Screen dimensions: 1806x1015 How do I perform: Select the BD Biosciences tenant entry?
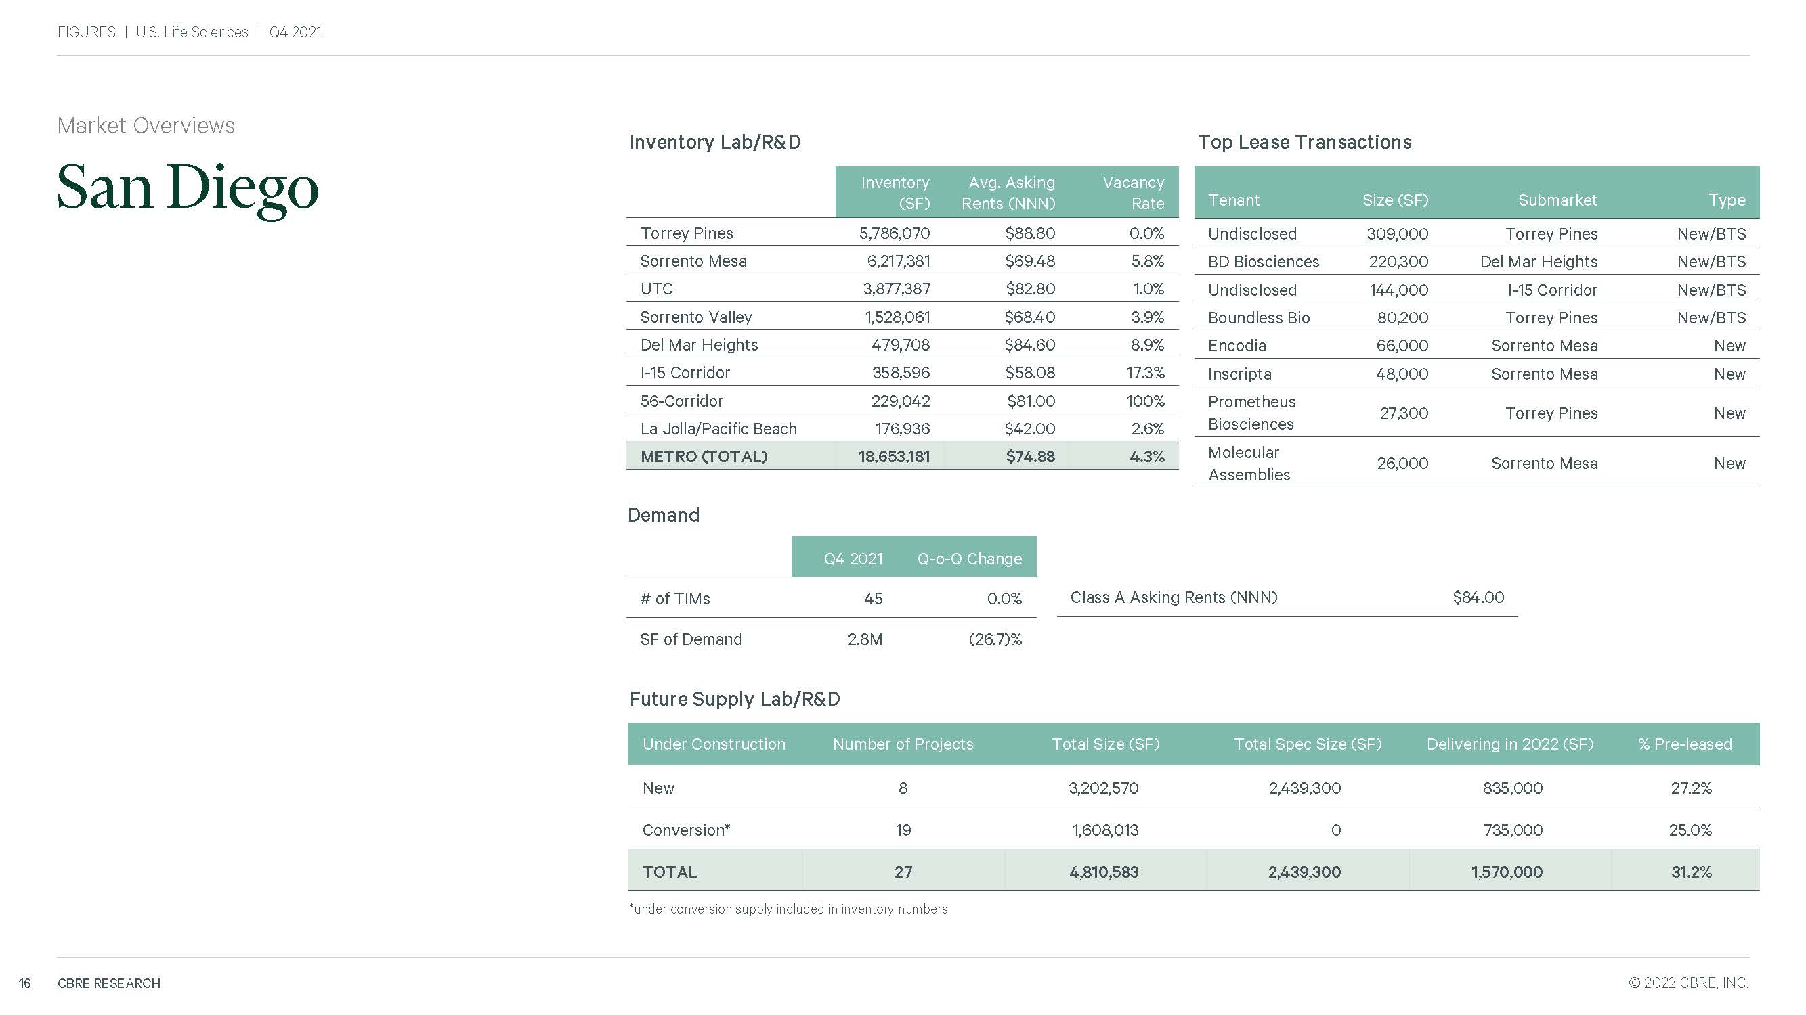[x=1263, y=262]
